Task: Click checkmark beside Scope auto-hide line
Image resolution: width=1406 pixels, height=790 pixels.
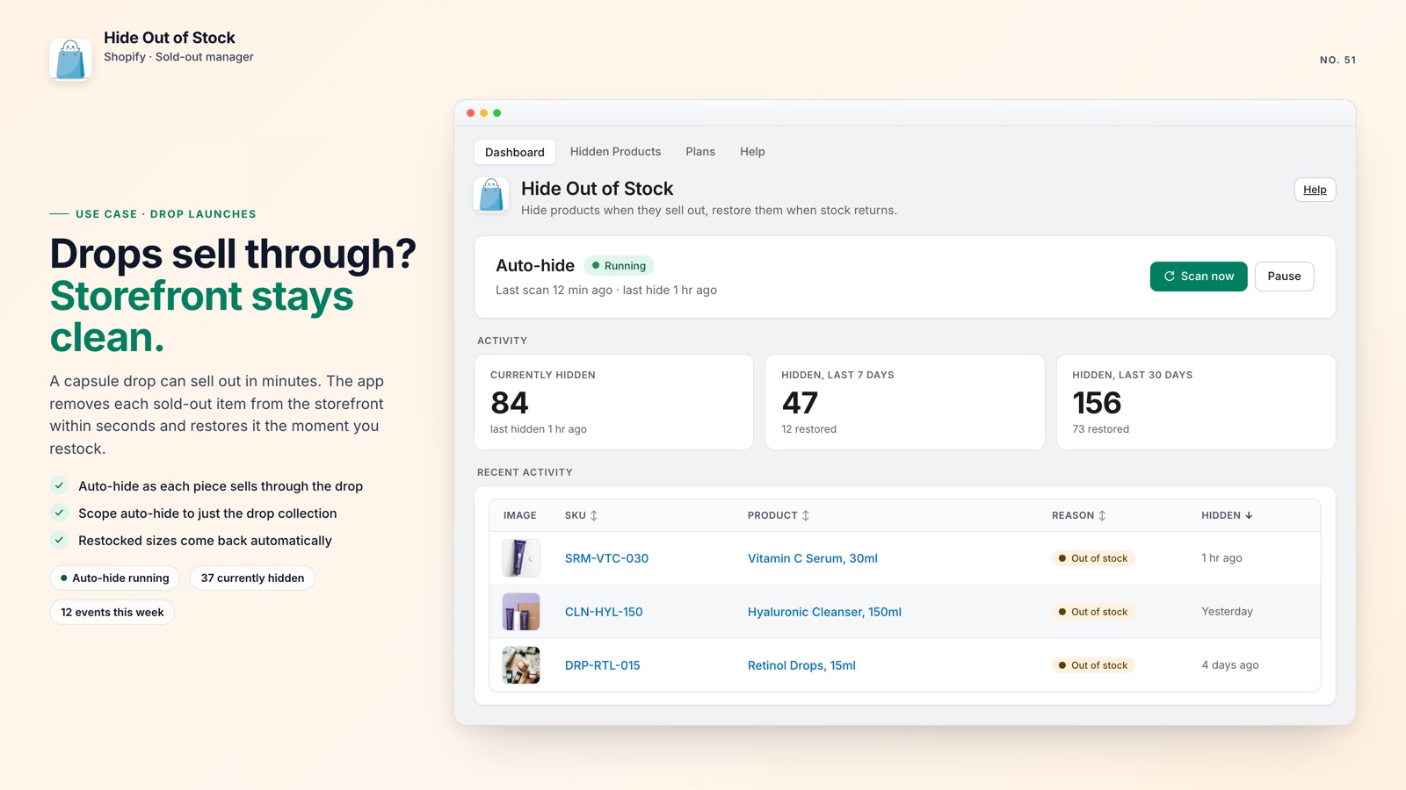Action: click(x=59, y=513)
